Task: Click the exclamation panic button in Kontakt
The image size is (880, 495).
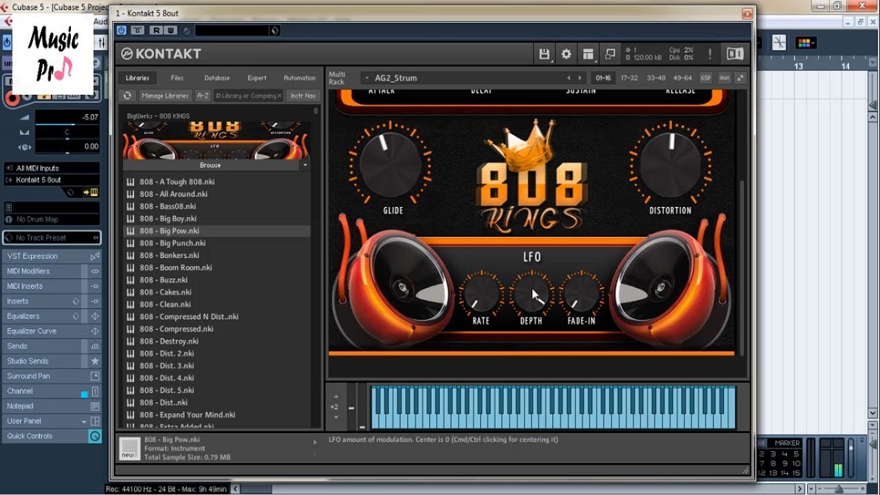Action: (710, 54)
